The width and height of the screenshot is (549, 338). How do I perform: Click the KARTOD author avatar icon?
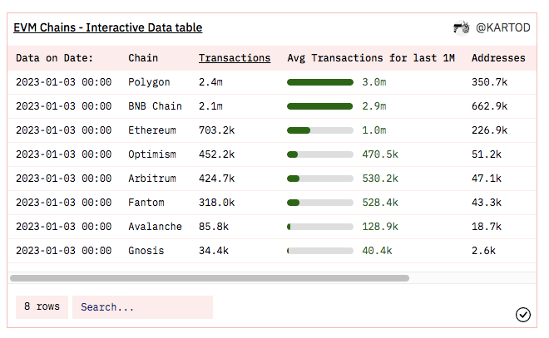pos(460,28)
